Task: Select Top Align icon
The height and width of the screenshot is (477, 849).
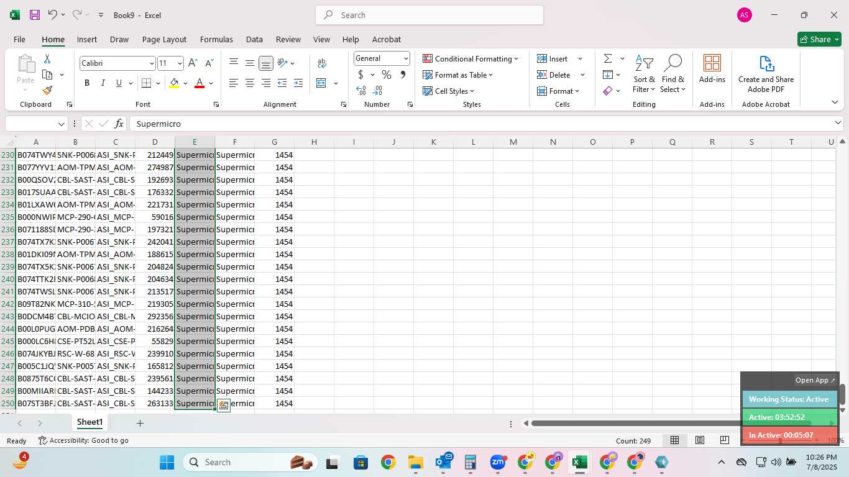Action: pyautogui.click(x=234, y=63)
